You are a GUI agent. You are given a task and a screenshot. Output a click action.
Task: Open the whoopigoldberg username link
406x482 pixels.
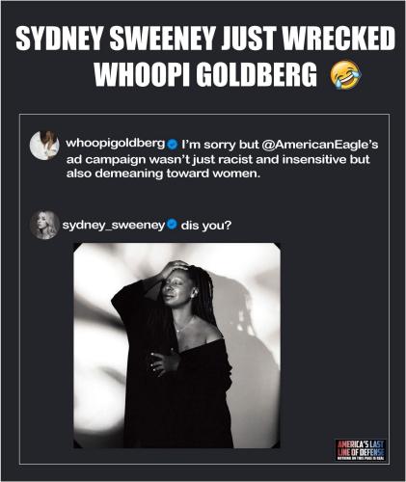pyautogui.click(x=116, y=144)
